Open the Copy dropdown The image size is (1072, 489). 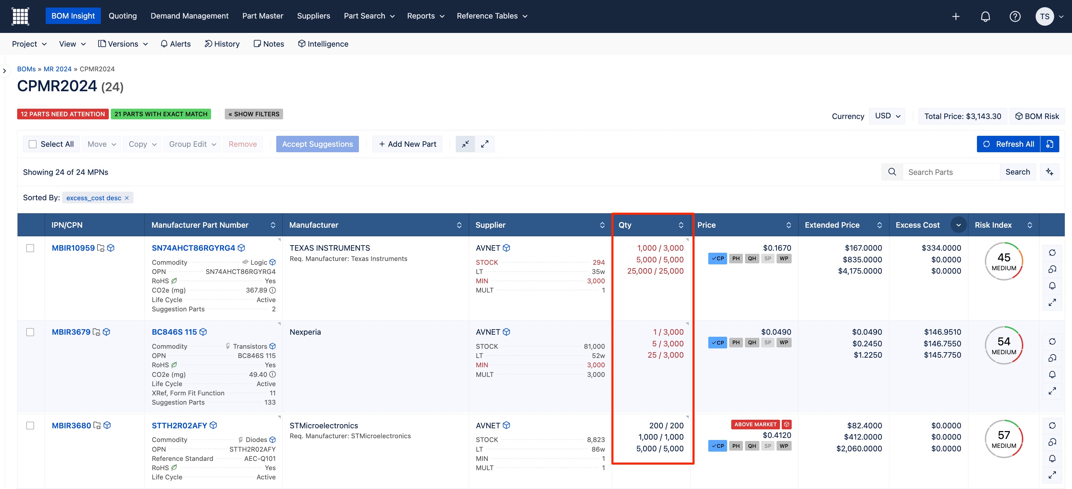142,144
